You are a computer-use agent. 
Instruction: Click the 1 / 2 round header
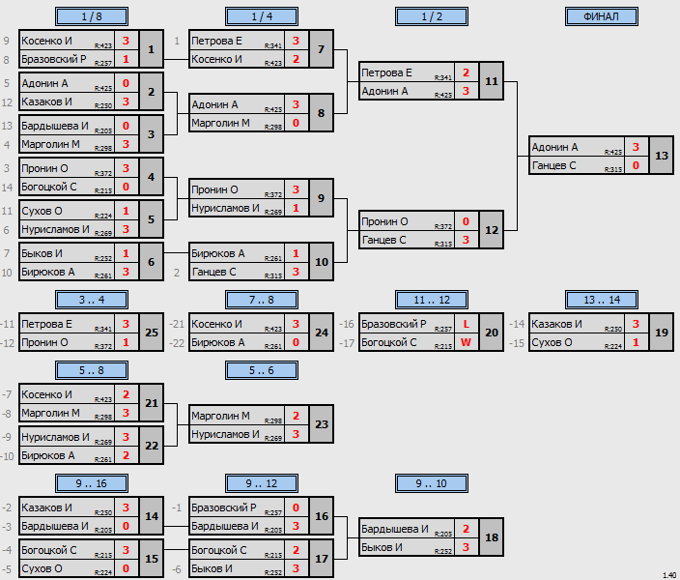pyautogui.click(x=432, y=16)
